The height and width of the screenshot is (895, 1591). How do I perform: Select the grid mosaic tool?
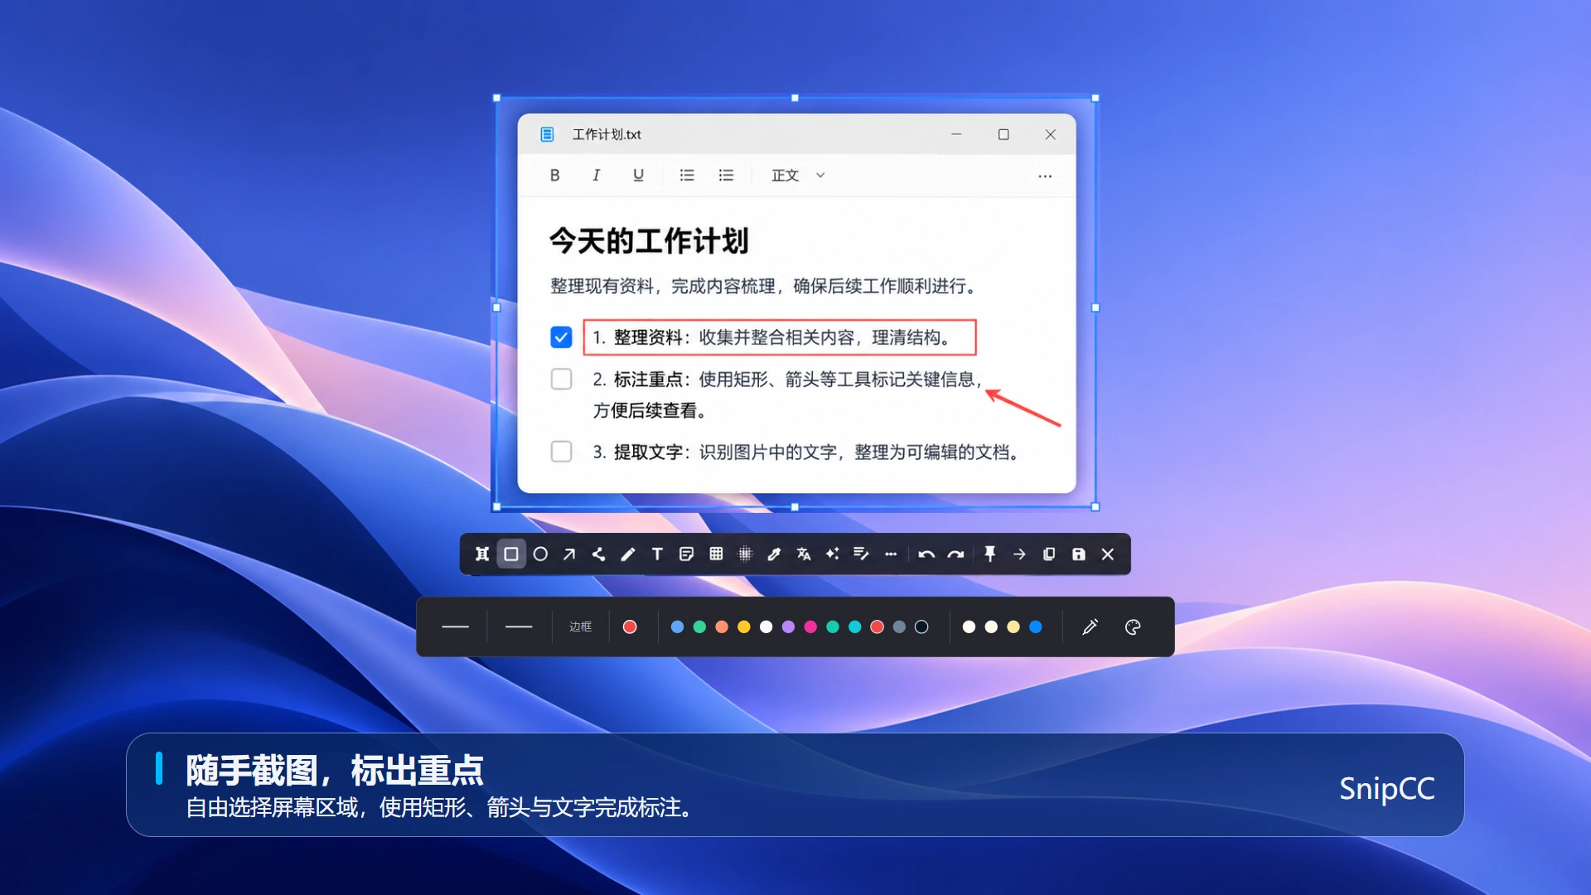point(716,554)
